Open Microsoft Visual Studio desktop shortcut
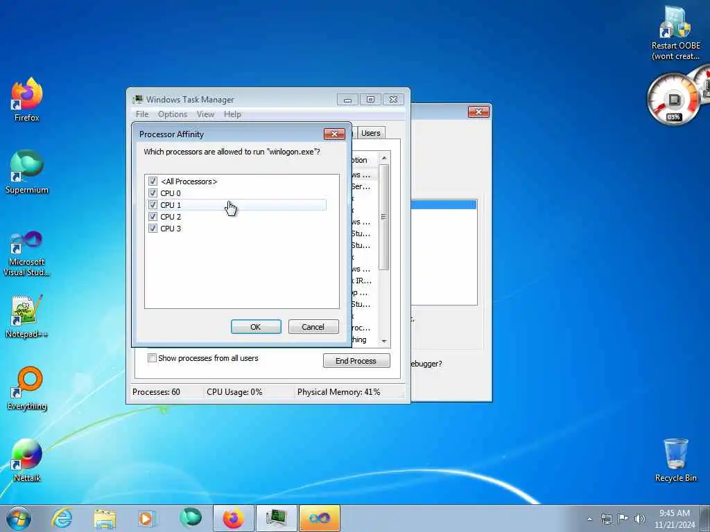710x532 pixels. [x=27, y=254]
